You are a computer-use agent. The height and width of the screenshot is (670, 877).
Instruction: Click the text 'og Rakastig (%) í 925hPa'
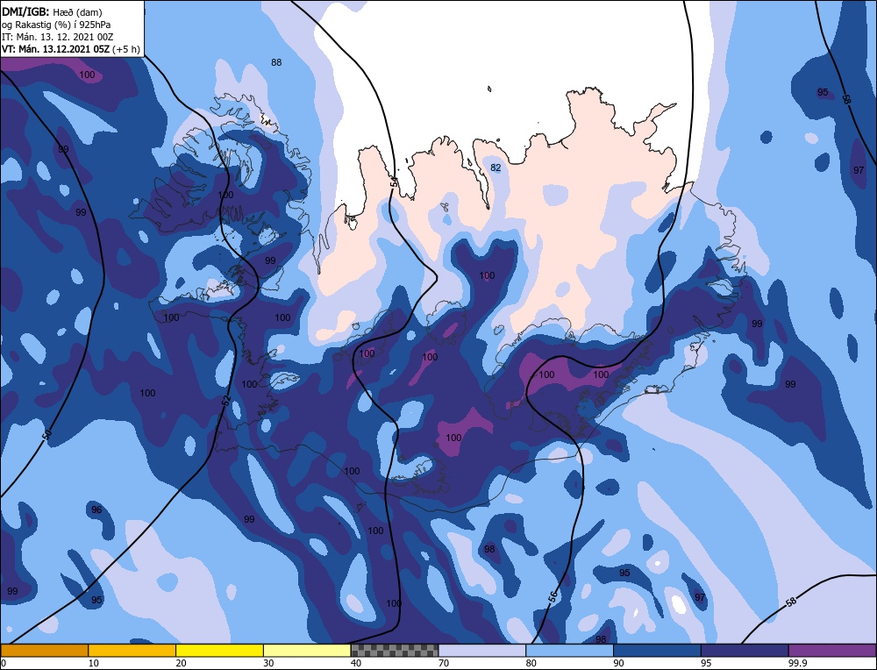[56, 24]
